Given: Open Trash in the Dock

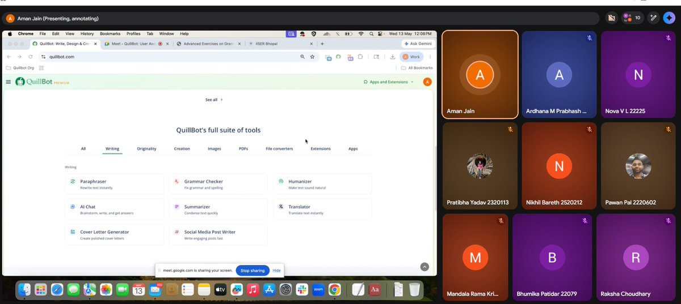Looking at the screenshot, I should (415, 289).
